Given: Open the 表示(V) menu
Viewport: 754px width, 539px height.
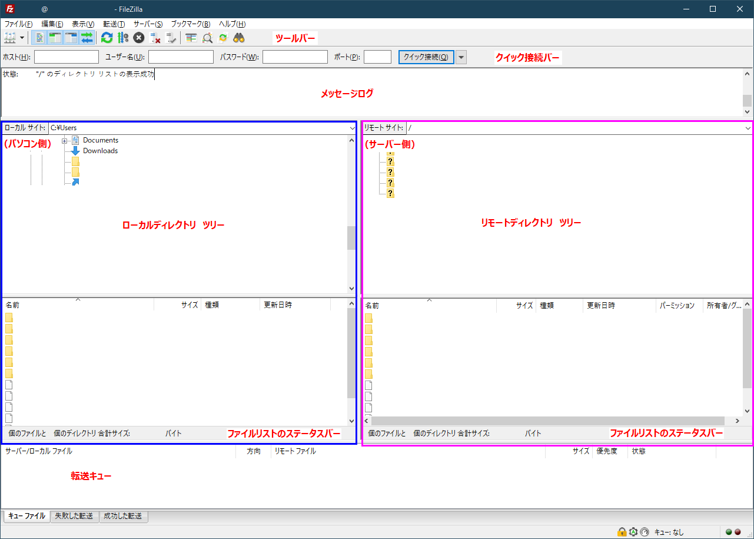Looking at the screenshot, I should coord(83,24).
